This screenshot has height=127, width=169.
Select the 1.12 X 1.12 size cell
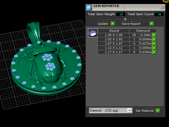click(x=113, y=48)
